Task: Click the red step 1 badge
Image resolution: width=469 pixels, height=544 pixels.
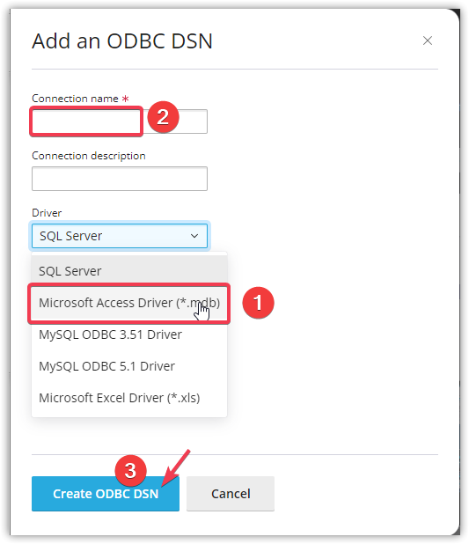Action: point(258,303)
